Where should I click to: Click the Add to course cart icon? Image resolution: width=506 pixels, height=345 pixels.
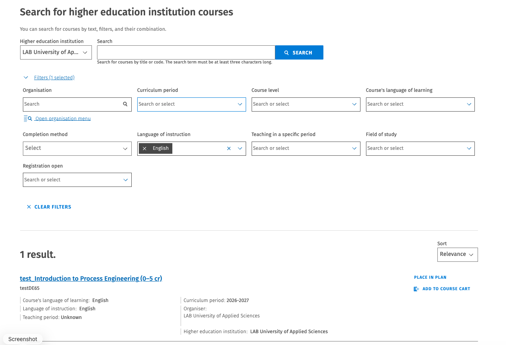tap(416, 289)
